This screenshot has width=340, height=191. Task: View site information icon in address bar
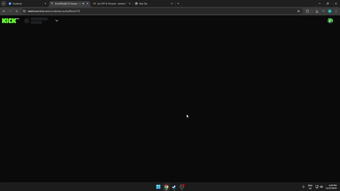tap(24, 11)
